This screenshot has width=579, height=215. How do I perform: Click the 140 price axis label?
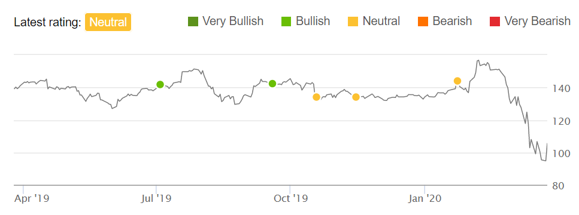pyautogui.click(x=559, y=88)
